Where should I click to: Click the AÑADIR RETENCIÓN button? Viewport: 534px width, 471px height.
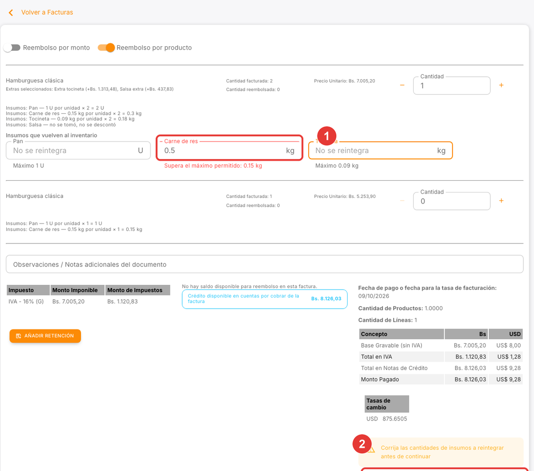[x=45, y=336]
